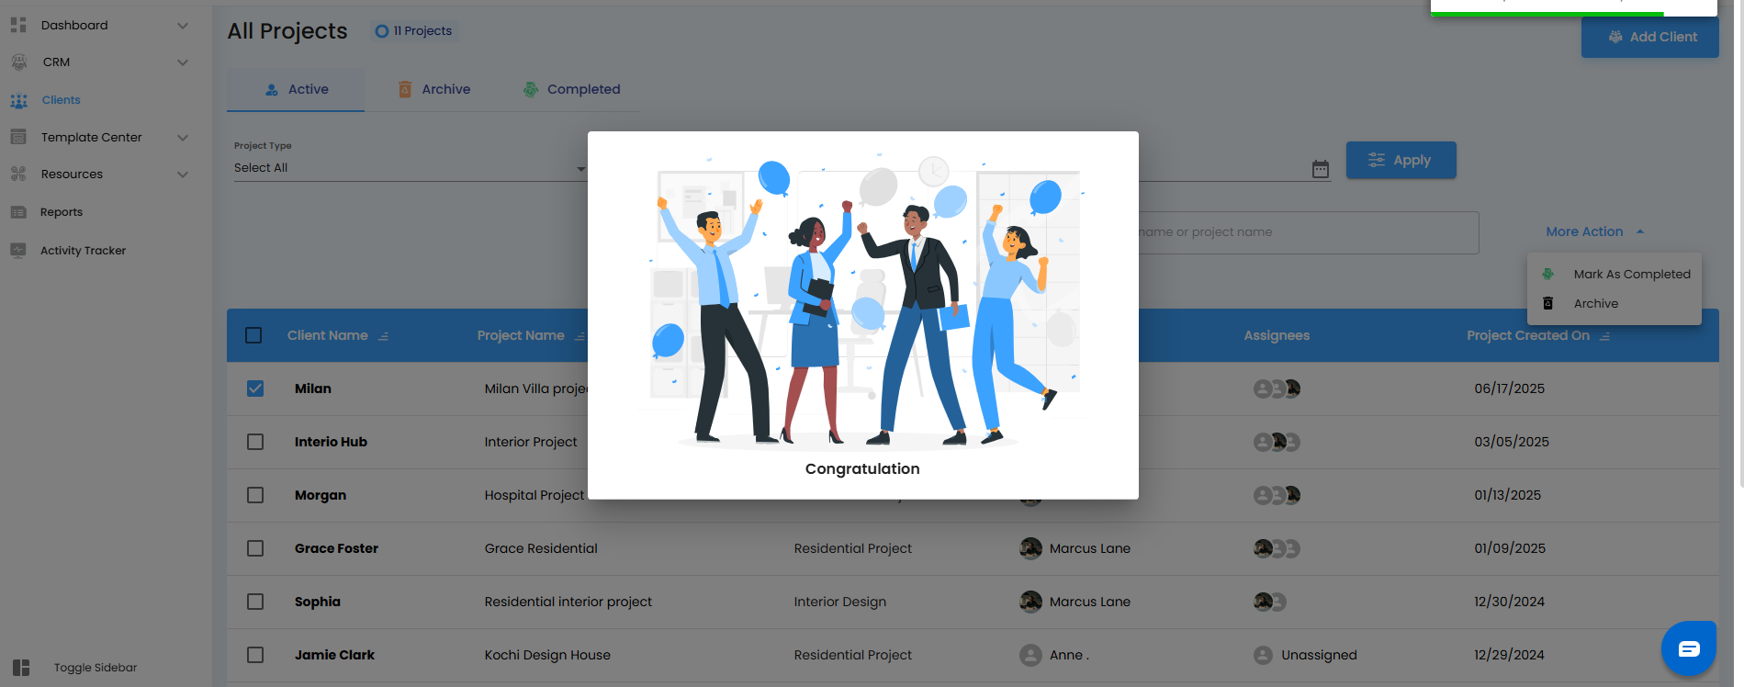Open the calendar date picker icon

point(1321,169)
